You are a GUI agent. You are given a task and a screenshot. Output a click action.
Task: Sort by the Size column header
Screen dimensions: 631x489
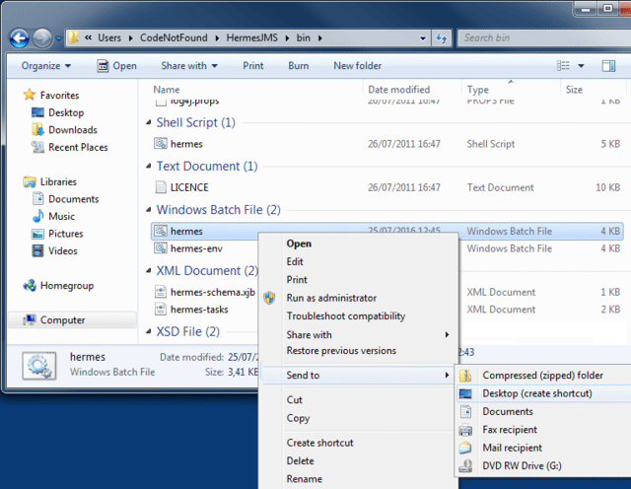(574, 90)
